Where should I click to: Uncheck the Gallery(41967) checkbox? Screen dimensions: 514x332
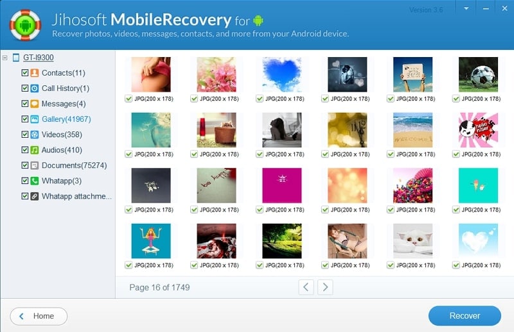[x=24, y=119]
